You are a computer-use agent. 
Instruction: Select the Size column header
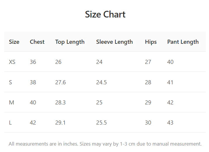coord(14,42)
